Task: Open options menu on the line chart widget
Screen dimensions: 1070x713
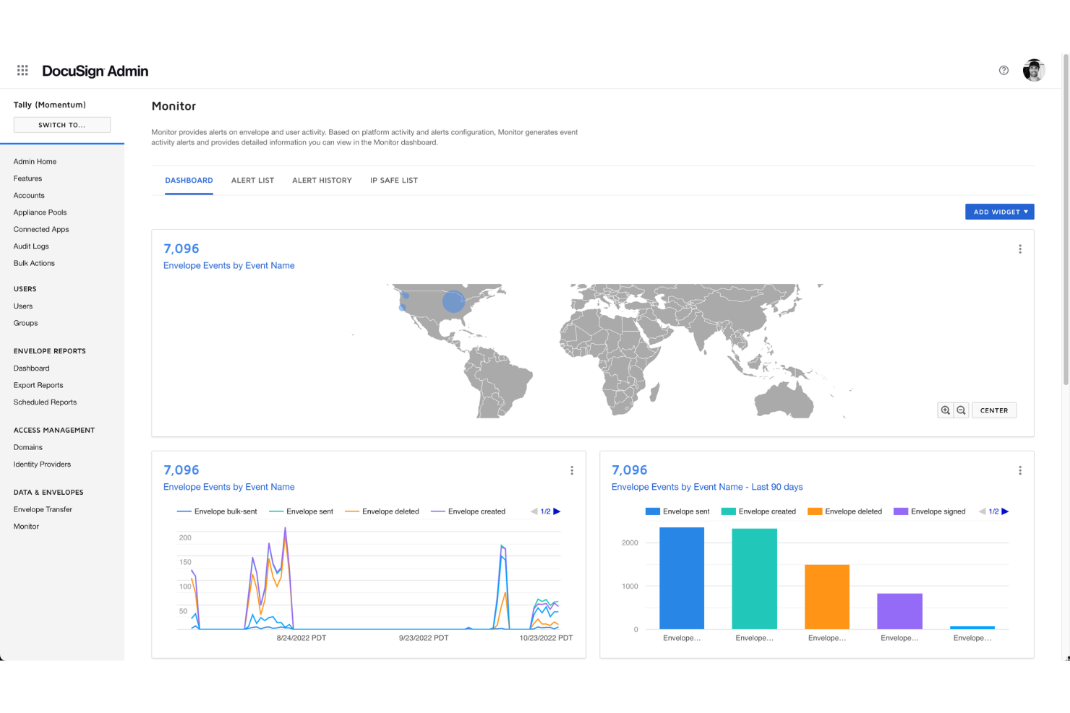Action: [x=572, y=470]
